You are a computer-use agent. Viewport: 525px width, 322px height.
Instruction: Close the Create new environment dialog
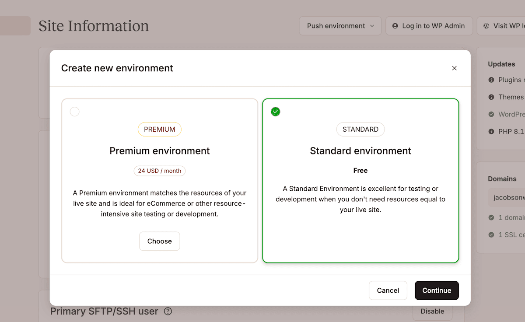454,68
